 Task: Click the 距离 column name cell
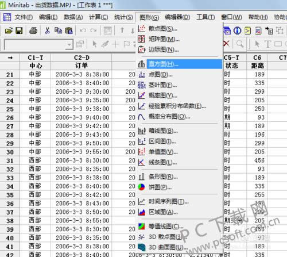(257, 66)
